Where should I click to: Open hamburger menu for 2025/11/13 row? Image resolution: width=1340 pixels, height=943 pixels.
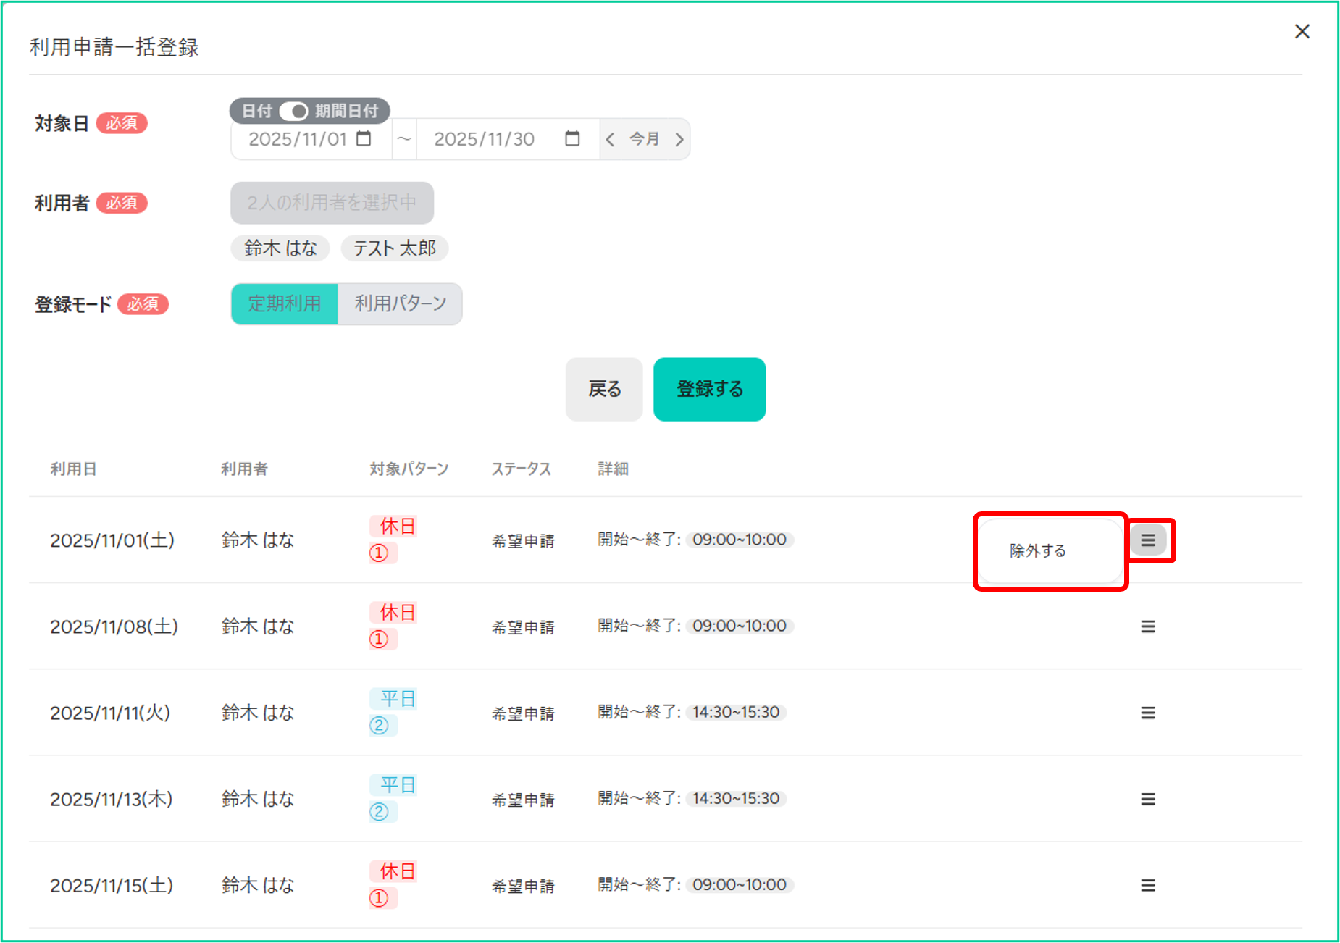1148,799
